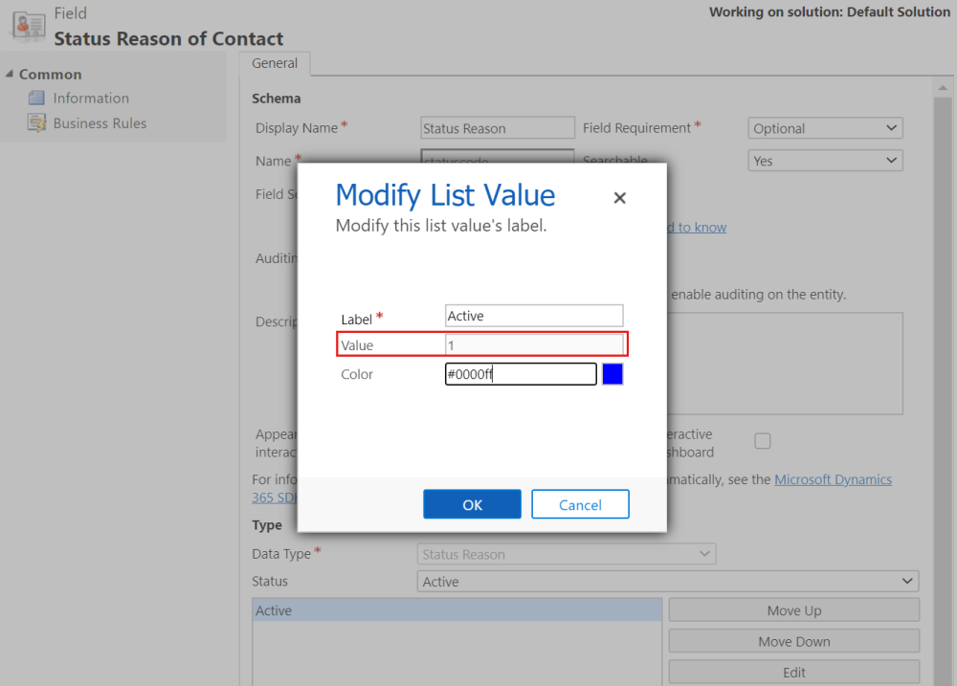Close the Modify List Value dialog
Image resolution: width=957 pixels, height=686 pixels.
619,198
